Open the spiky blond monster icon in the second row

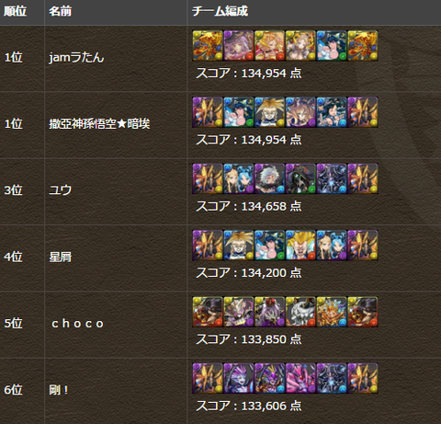click(269, 112)
